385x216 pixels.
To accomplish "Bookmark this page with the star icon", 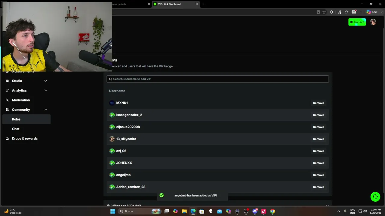I will pos(324,12).
